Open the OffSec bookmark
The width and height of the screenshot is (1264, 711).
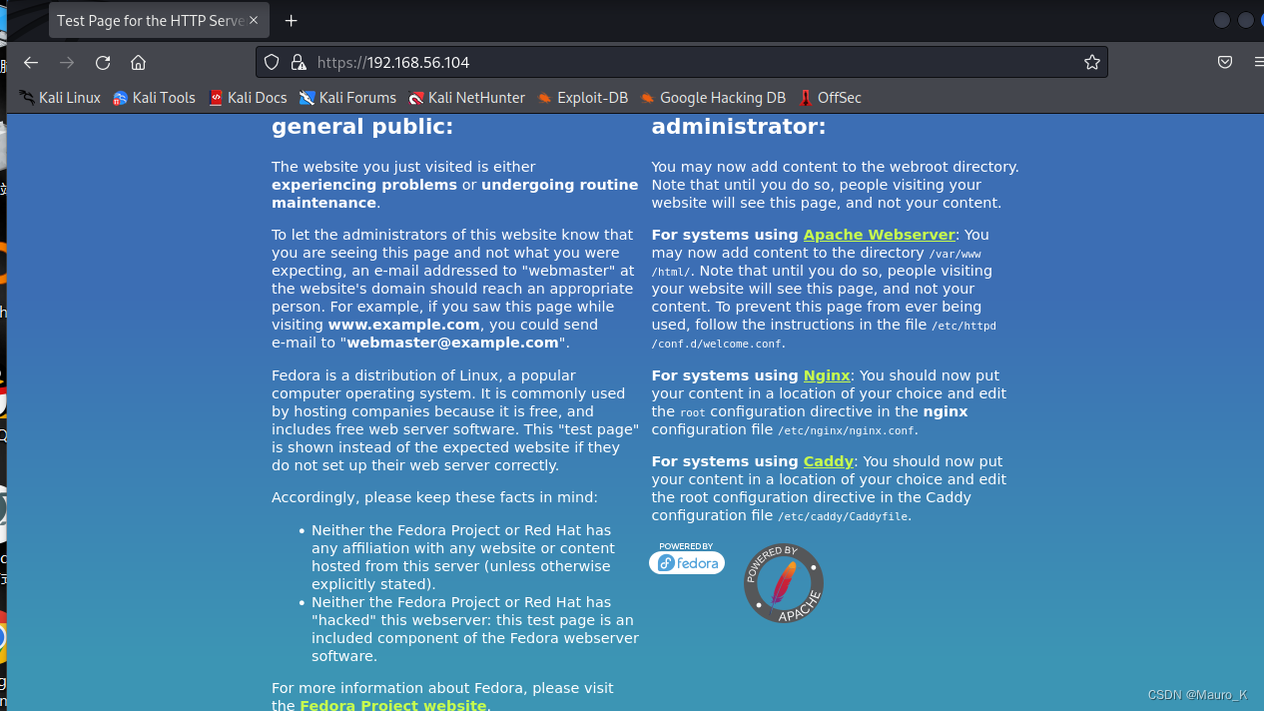pyautogui.click(x=830, y=98)
